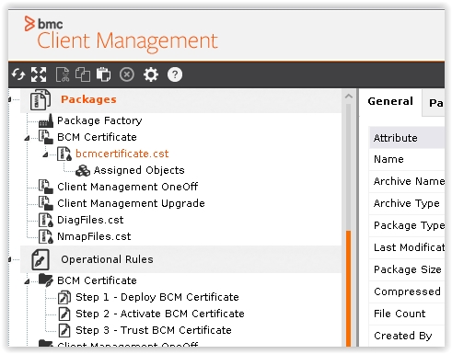
Task: Click the Attribute column header
Action: click(x=407, y=138)
